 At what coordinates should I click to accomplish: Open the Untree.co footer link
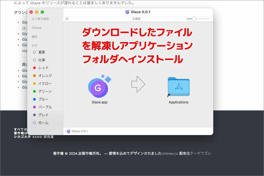tap(170, 153)
